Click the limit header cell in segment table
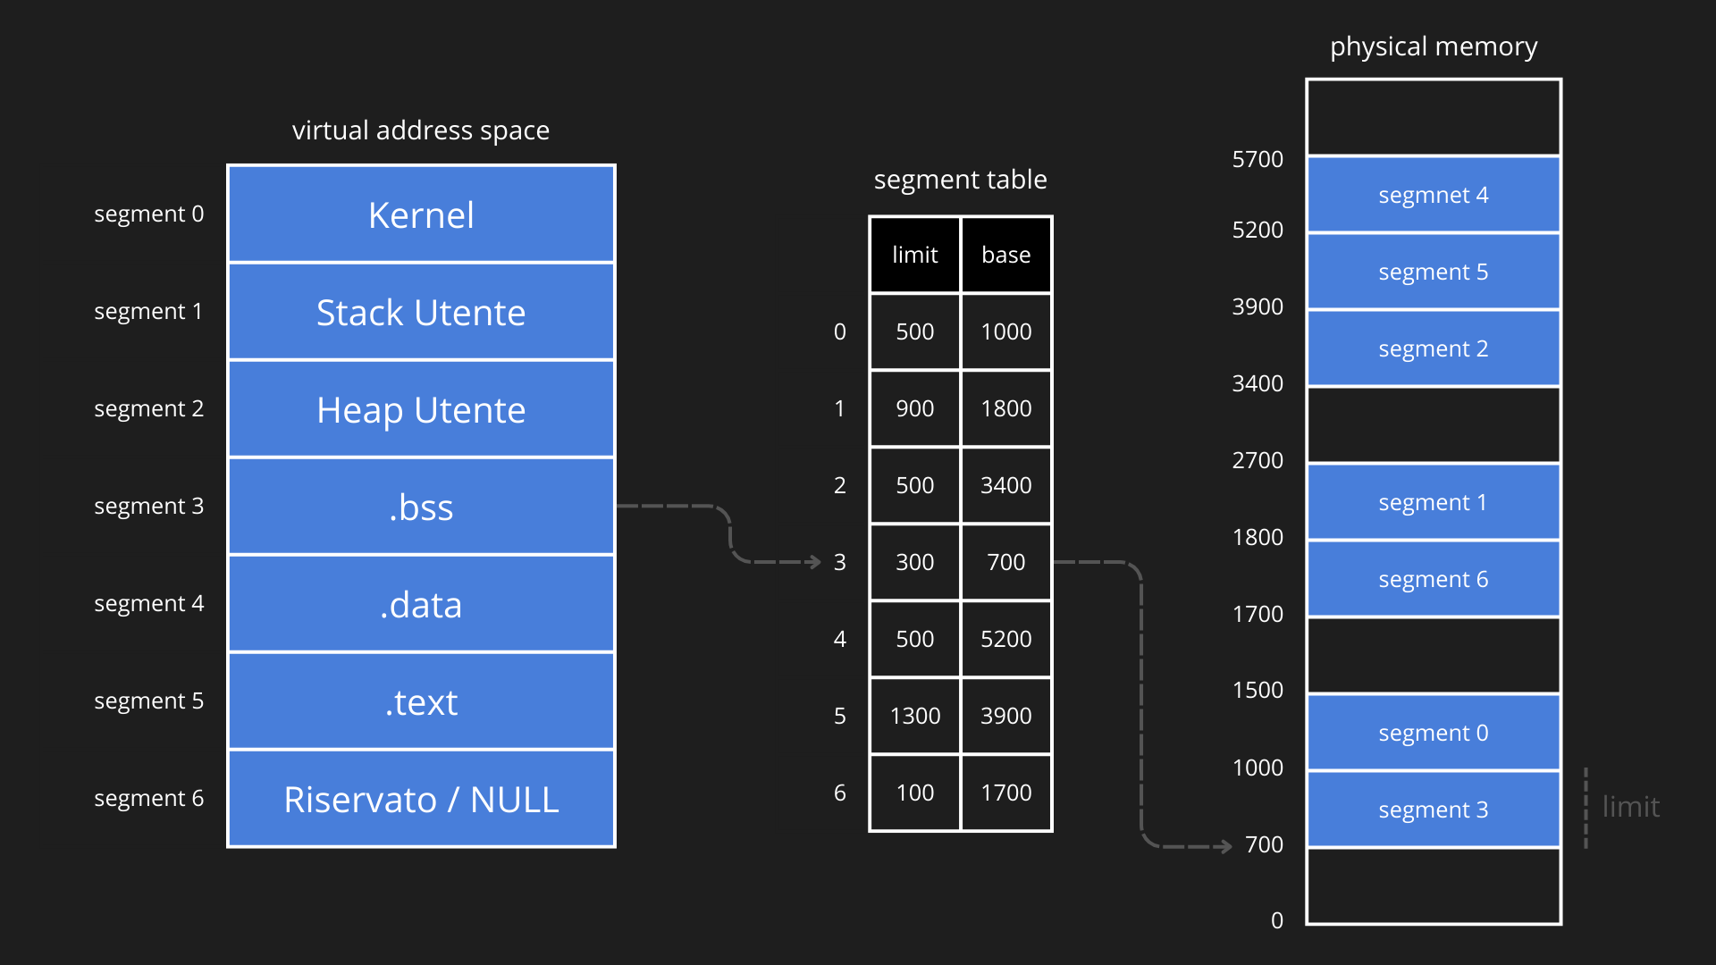 tap(914, 255)
